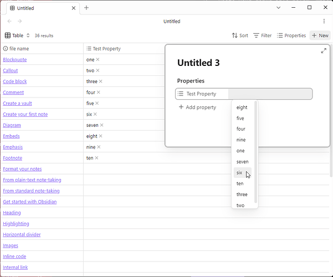Remove the 'one' tag from Blockquote row
The width and height of the screenshot is (333, 277).
98,59
